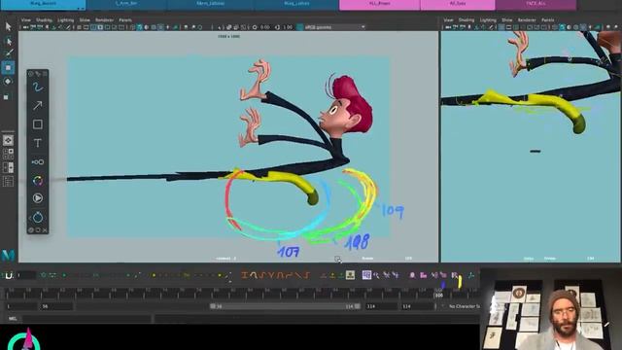Toggle the MEL command language button
This screenshot has height=350, width=622.
(x=13, y=319)
